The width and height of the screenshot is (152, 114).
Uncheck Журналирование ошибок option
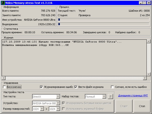pyautogui.click(x=41, y=87)
